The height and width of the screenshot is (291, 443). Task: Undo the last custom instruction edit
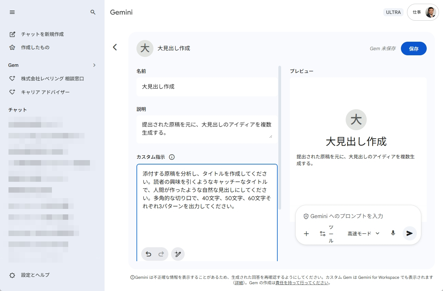click(x=148, y=254)
